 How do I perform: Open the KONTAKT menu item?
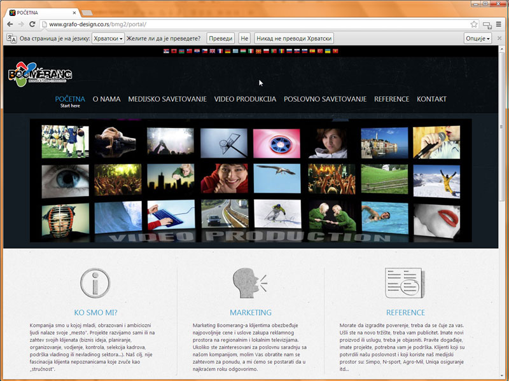tap(431, 99)
